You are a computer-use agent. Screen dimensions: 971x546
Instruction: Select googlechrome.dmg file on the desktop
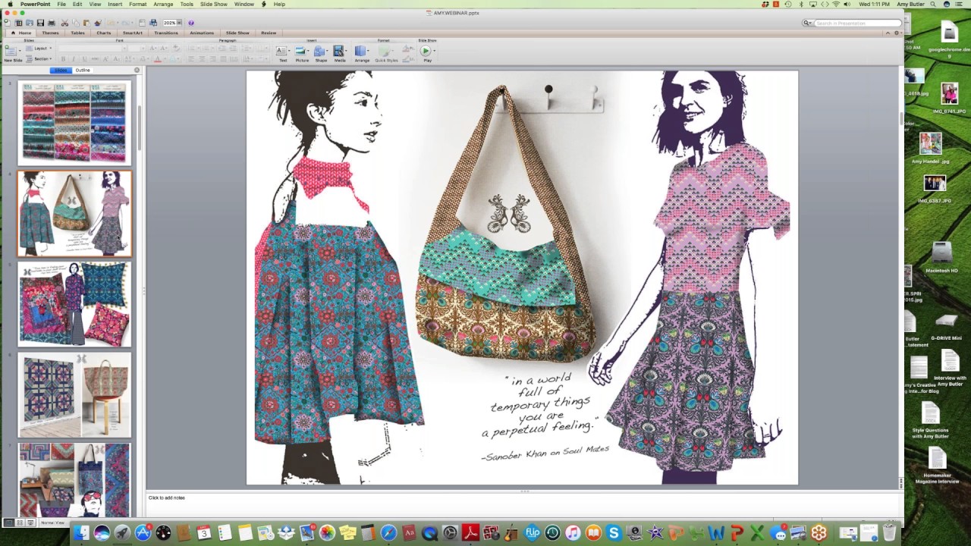click(950, 39)
